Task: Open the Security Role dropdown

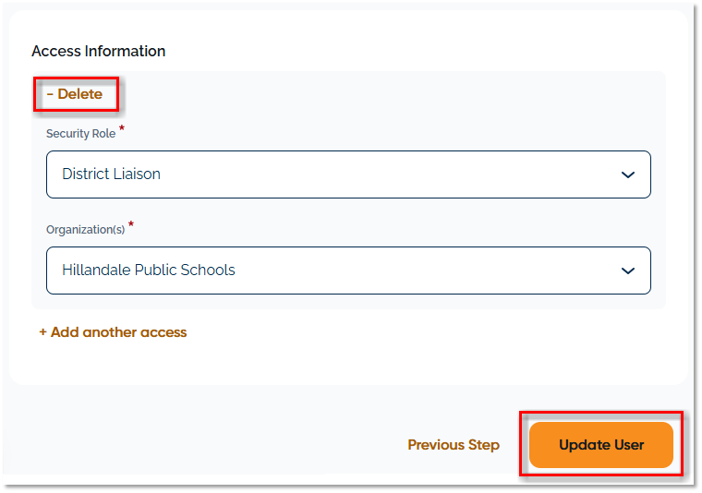Action: pyautogui.click(x=348, y=174)
